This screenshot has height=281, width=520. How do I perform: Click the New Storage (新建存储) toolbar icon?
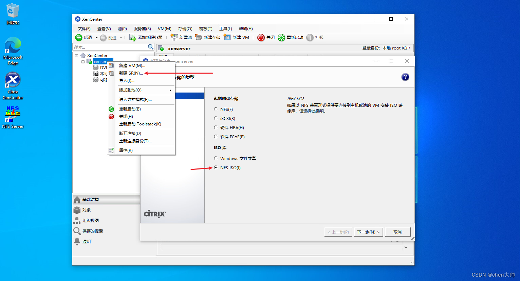(x=199, y=38)
